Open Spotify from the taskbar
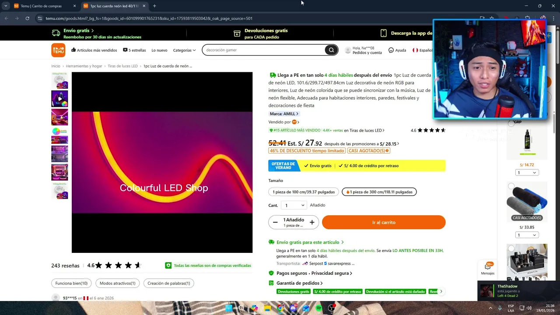 click(x=319, y=308)
